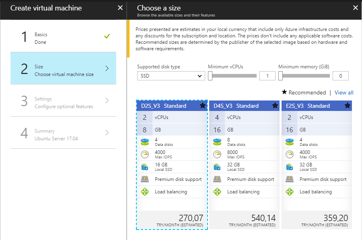Select the D2S_V3 Standard header

pos(172,106)
